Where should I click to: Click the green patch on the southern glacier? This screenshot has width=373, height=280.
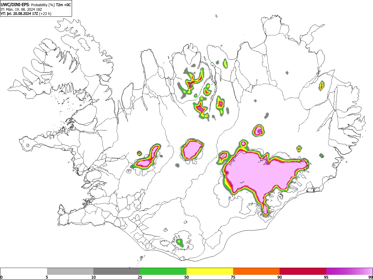[x=180, y=243]
